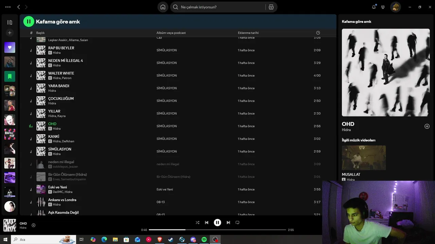The width and height of the screenshot is (435, 244).
Task: Click the plus icon to create a playlist
Action: click(10, 33)
